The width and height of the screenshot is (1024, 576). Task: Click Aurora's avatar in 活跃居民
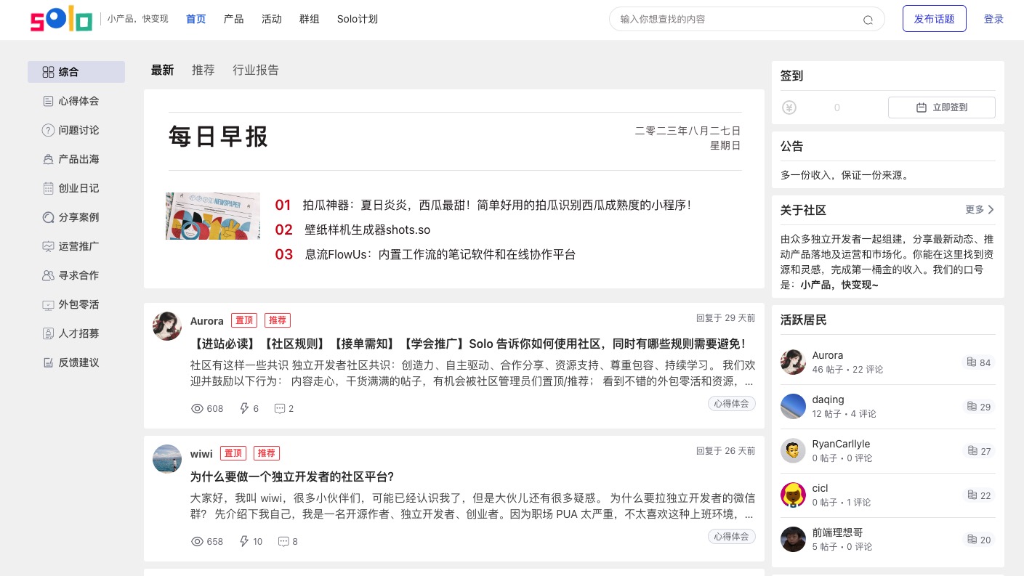(793, 362)
